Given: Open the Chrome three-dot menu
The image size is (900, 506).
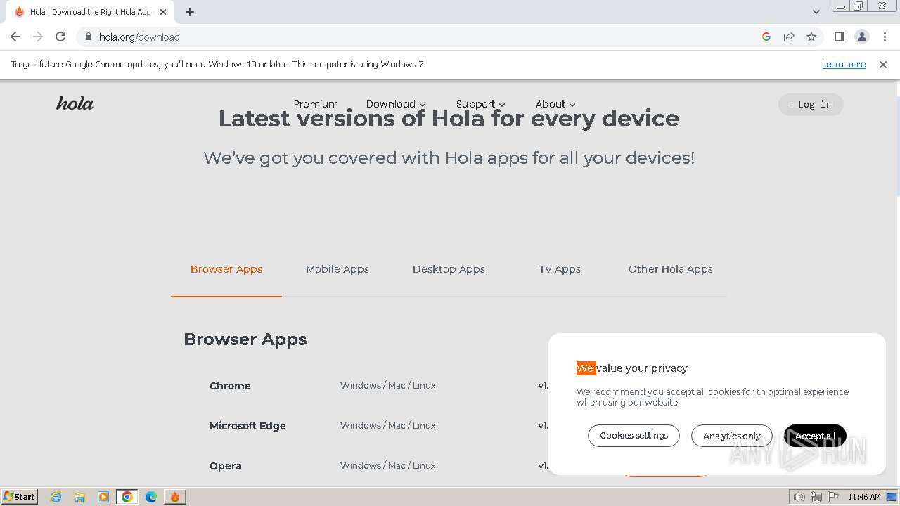Looking at the screenshot, I should pyautogui.click(x=885, y=37).
